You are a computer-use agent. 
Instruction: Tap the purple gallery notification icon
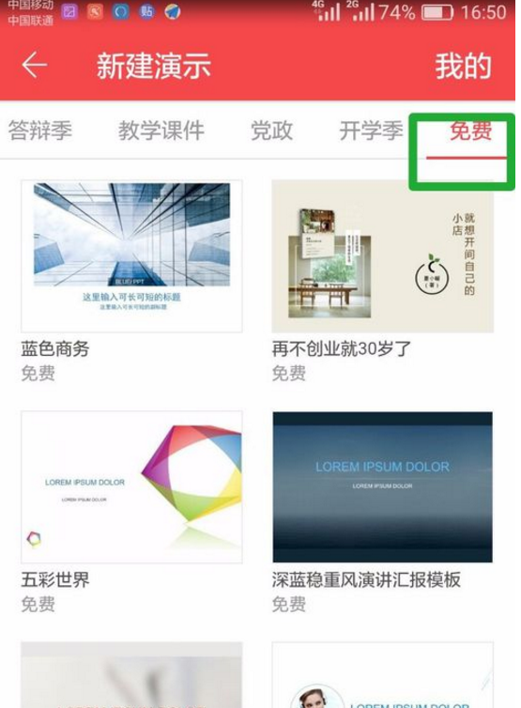[x=69, y=11]
